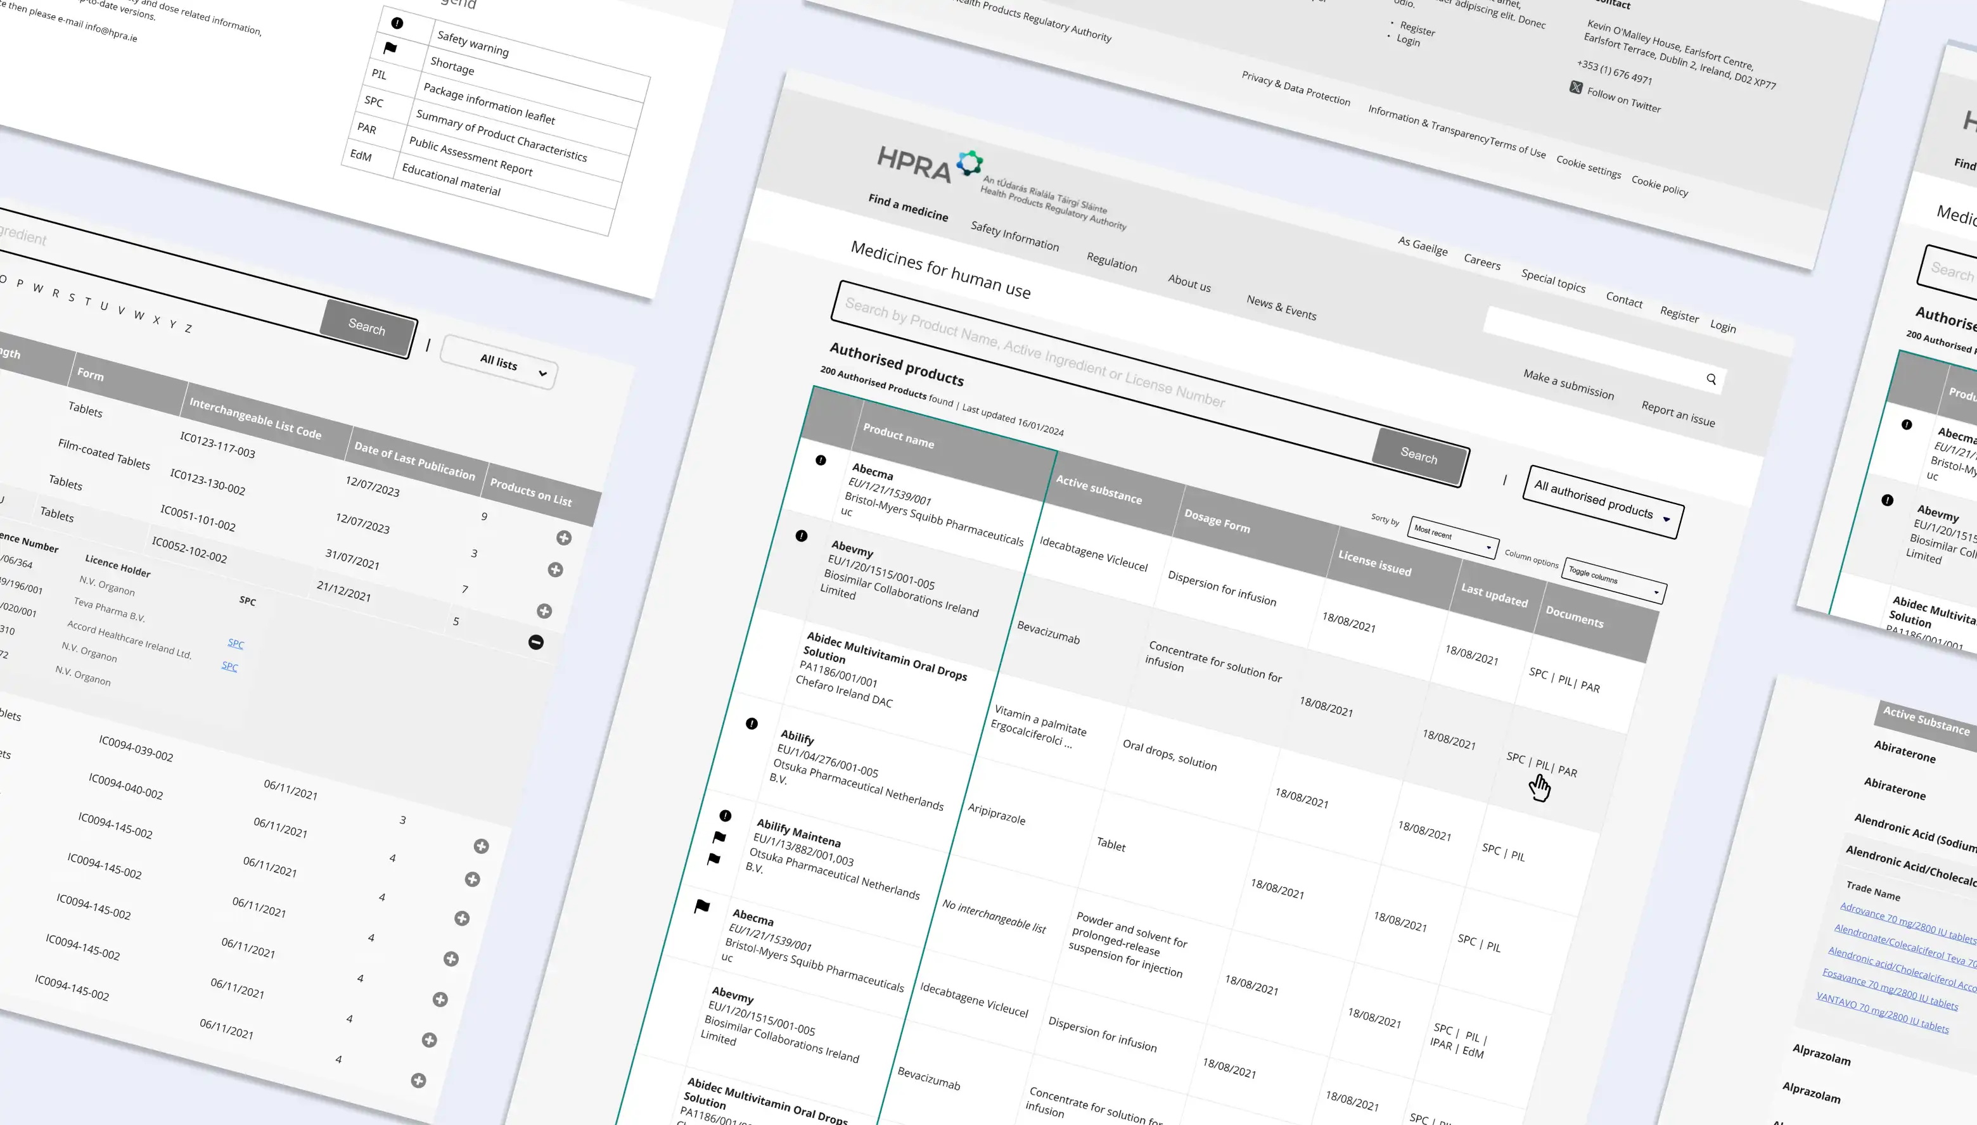Open the All lists dropdown

click(x=499, y=362)
